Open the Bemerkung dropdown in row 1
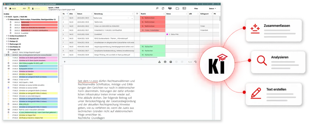310x125 pixels. [x=128, y=18]
